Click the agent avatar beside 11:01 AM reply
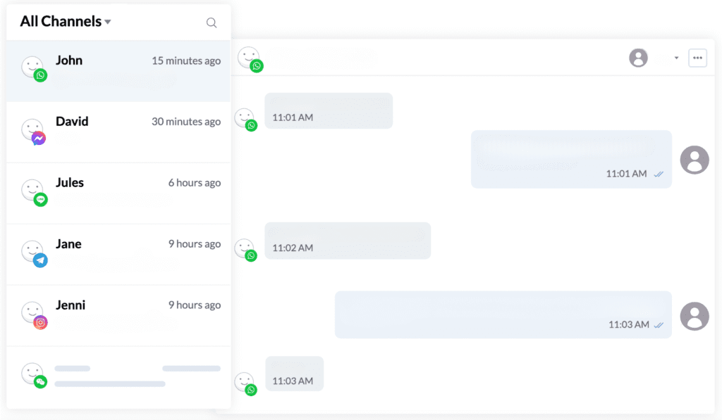The image size is (722, 420). 694,160
